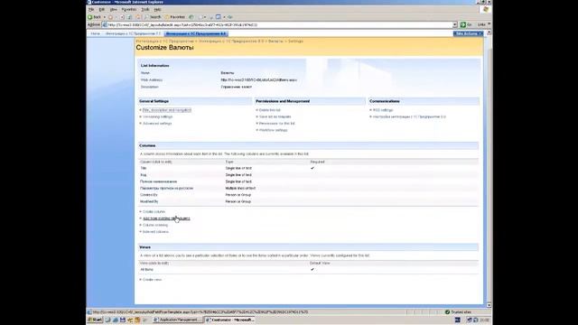578x325 pixels.
Task: Edit the Created By column
Action: (148, 195)
